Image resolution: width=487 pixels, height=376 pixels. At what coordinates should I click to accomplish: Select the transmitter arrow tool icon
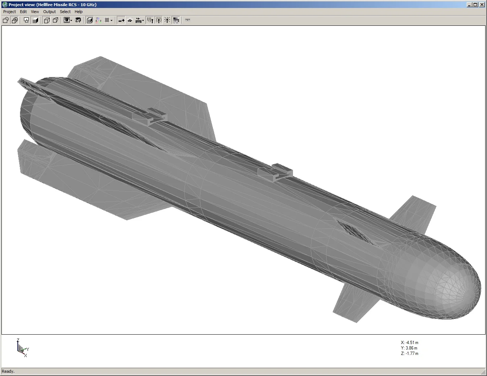coord(121,20)
